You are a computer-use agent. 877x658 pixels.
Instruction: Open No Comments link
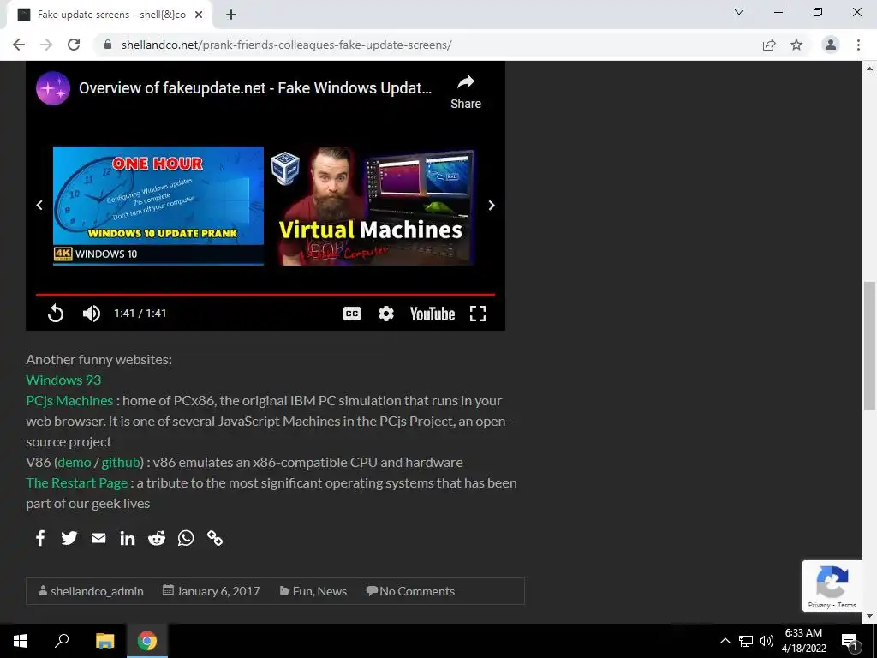(x=417, y=591)
